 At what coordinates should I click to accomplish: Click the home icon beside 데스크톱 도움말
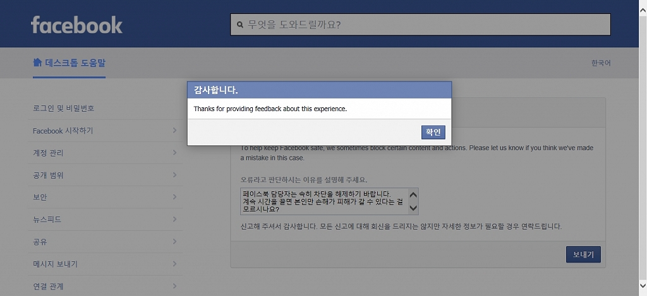[37, 62]
